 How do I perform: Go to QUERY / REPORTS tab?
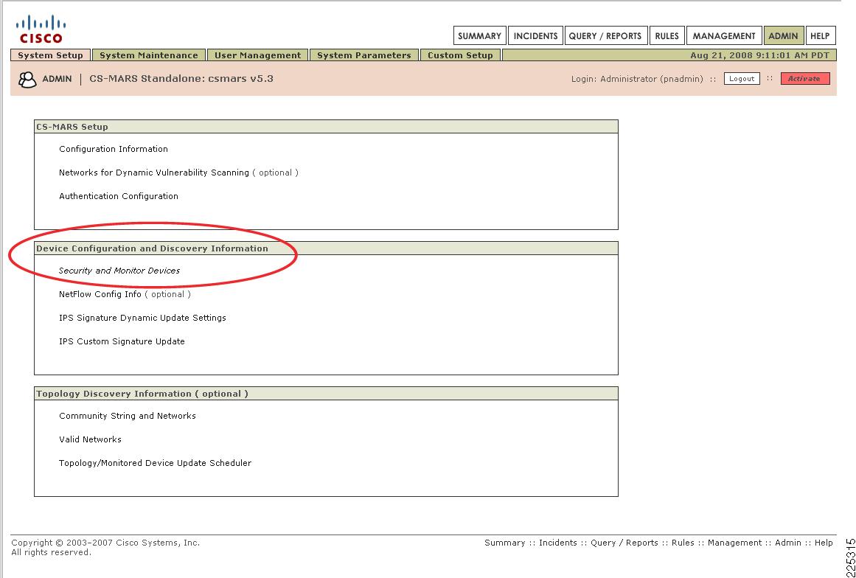[x=605, y=36]
